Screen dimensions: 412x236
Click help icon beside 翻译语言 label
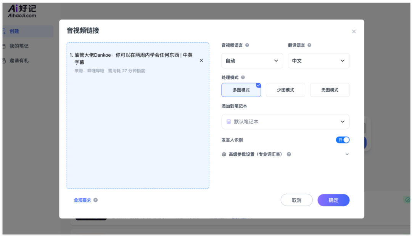(309, 45)
